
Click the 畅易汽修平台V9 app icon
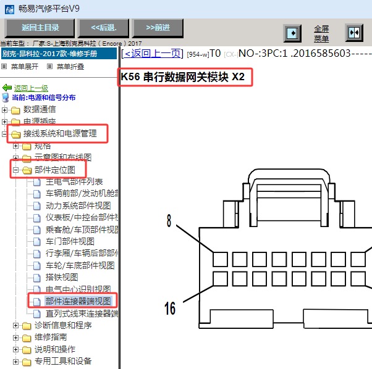coord(9,9)
